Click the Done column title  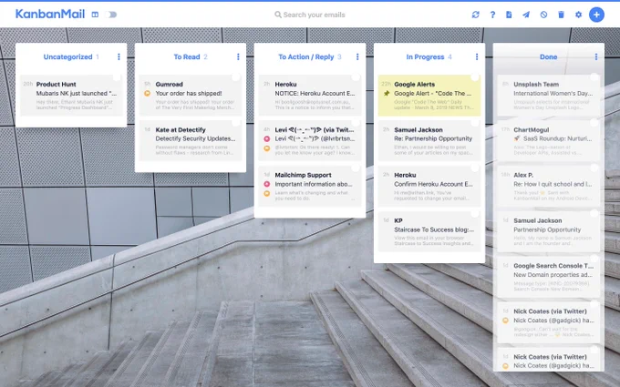[x=549, y=56]
